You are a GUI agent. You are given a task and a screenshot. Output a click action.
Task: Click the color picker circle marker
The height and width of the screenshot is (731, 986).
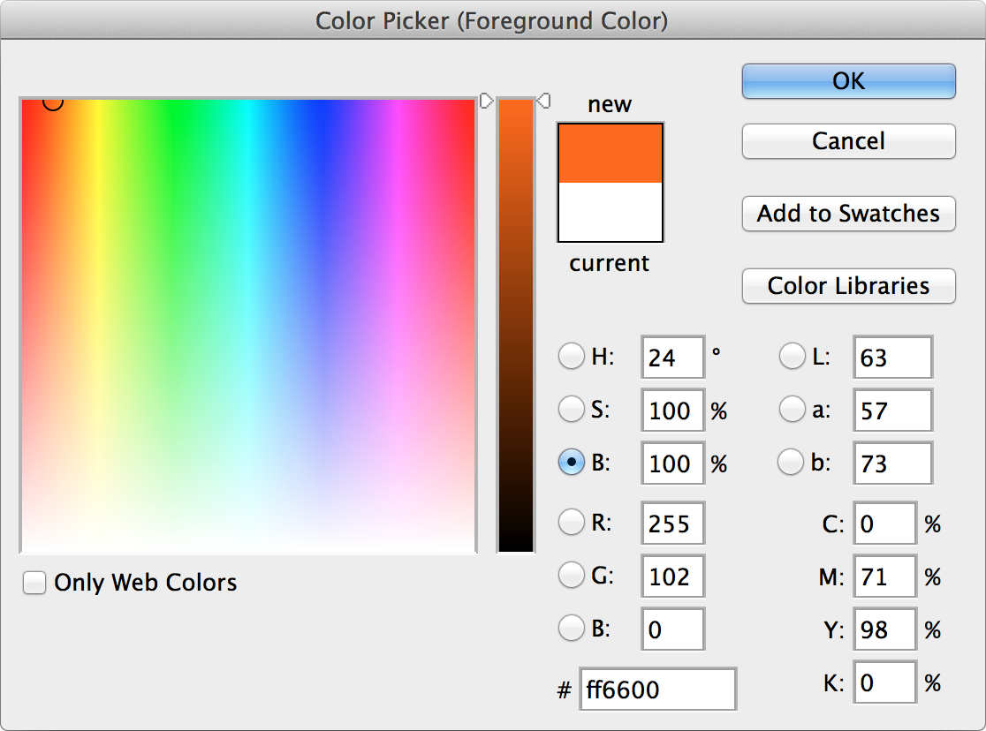click(53, 102)
